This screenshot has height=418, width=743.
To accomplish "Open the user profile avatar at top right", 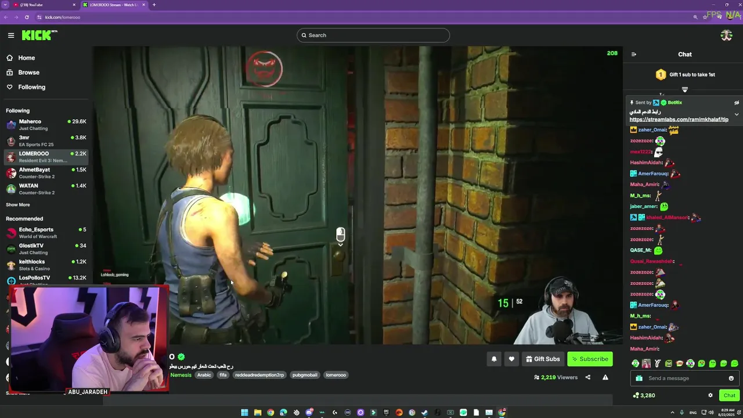I will [x=726, y=35].
